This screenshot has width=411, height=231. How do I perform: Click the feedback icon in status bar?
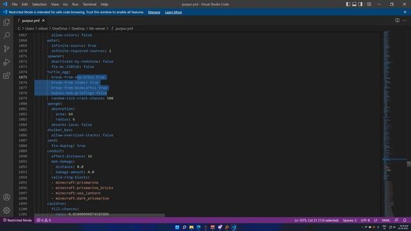pyautogui.click(x=397, y=220)
